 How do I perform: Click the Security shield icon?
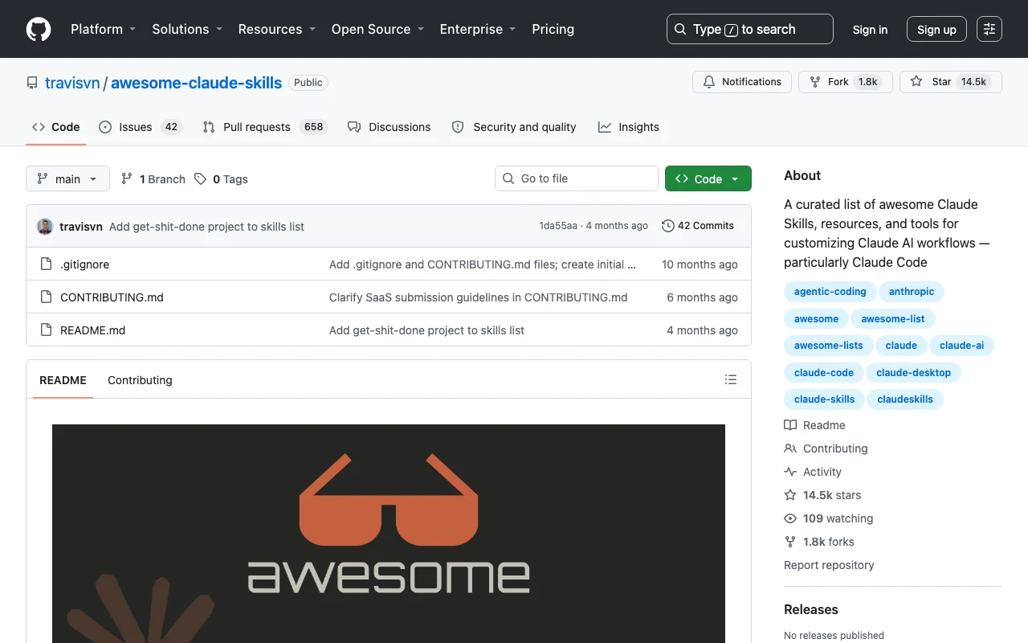click(458, 127)
